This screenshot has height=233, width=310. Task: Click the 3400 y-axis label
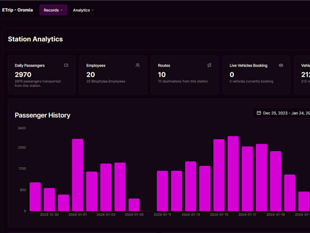tap(22, 128)
